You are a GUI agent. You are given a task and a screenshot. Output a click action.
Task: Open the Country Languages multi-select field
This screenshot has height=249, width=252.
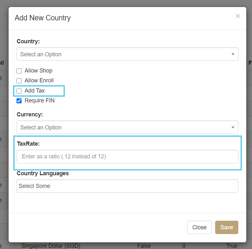tap(127, 186)
